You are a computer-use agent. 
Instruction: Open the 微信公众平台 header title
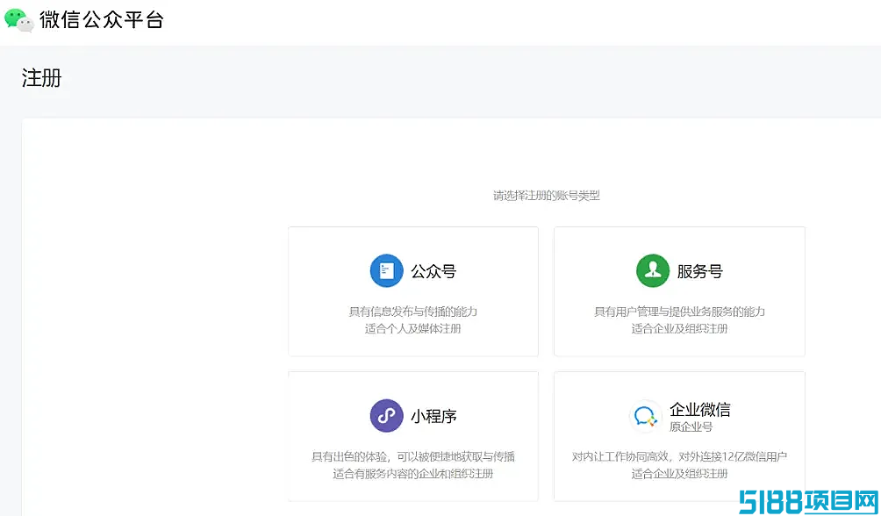[x=102, y=20]
